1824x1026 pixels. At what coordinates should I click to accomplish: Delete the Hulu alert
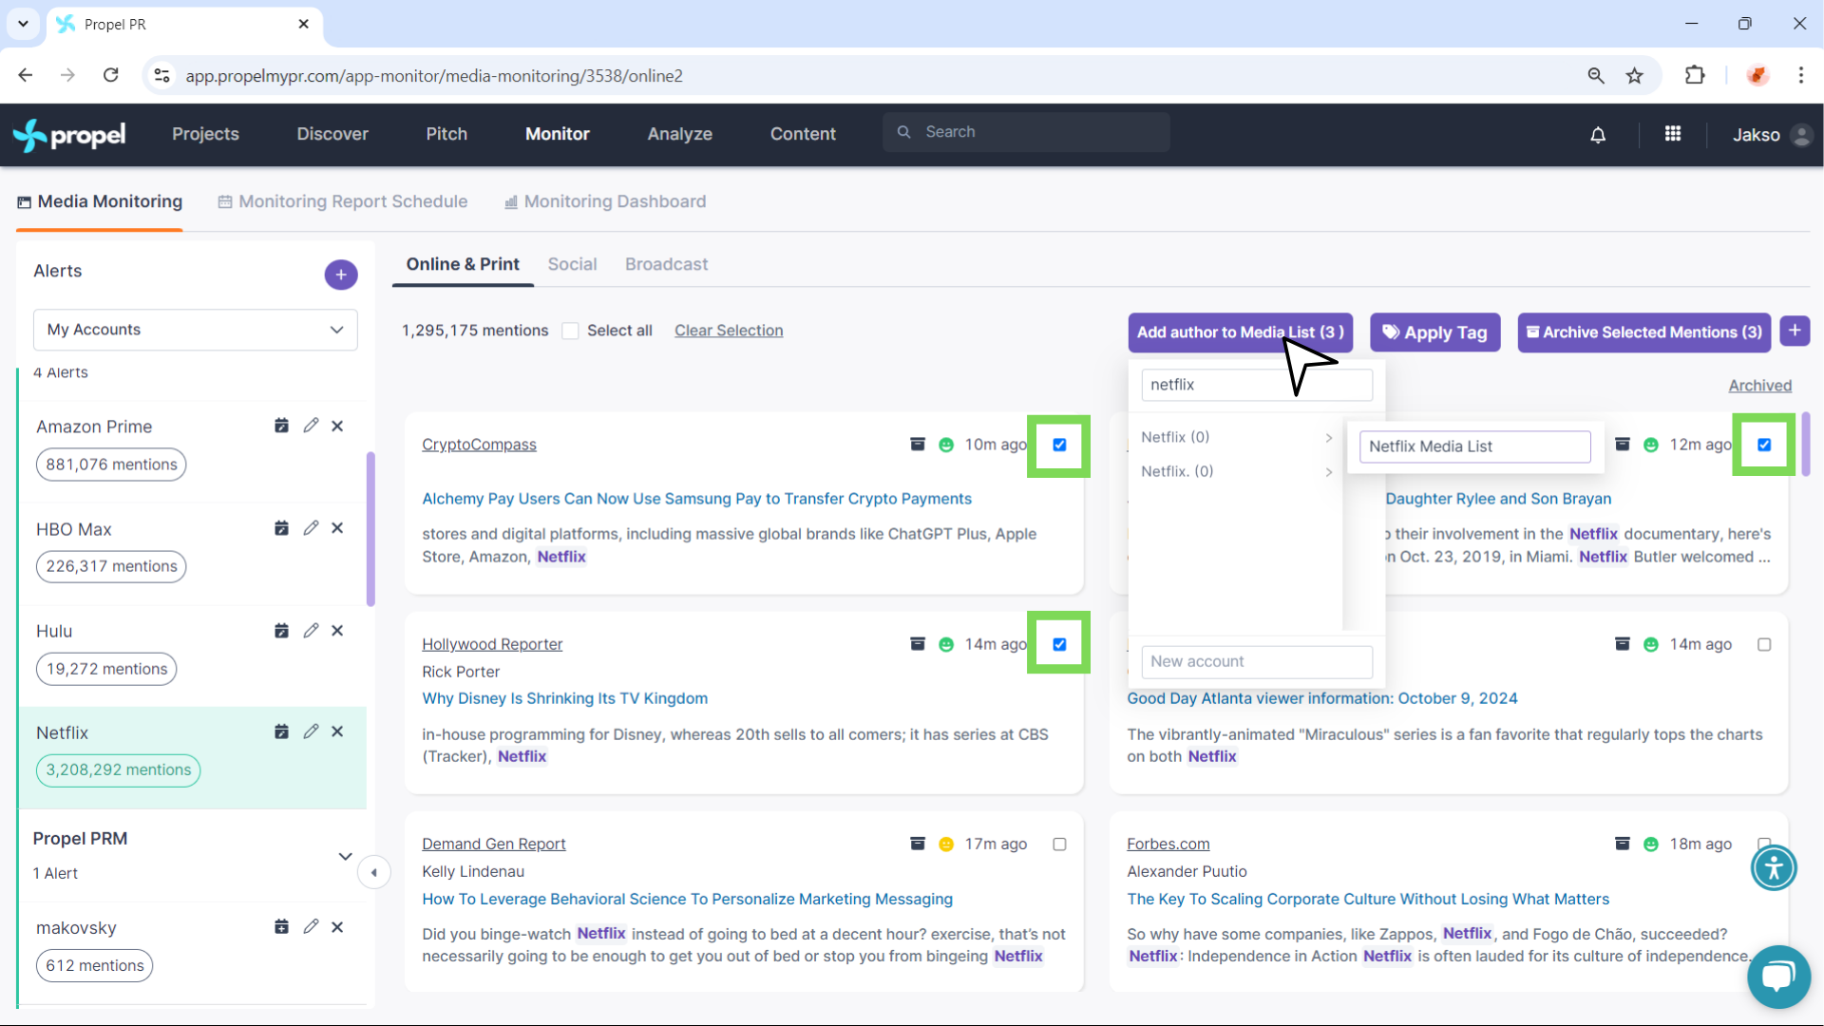[337, 631]
